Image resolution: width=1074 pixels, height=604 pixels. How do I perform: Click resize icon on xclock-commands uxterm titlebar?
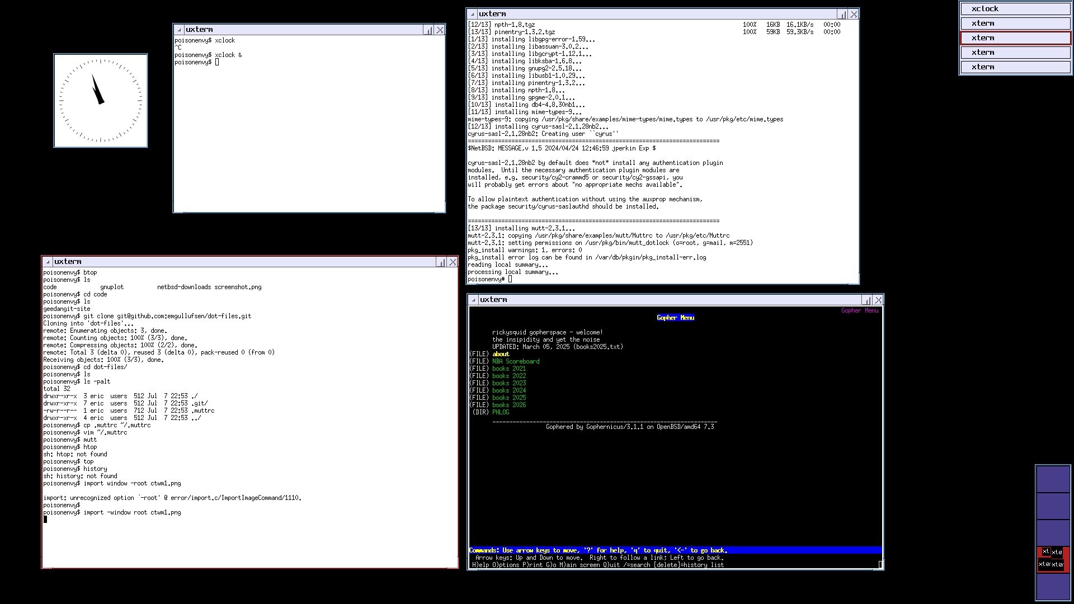click(x=428, y=30)
